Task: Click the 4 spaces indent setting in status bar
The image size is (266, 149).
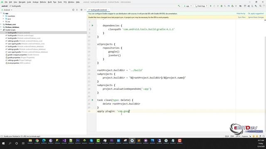Action: [245, 136]
